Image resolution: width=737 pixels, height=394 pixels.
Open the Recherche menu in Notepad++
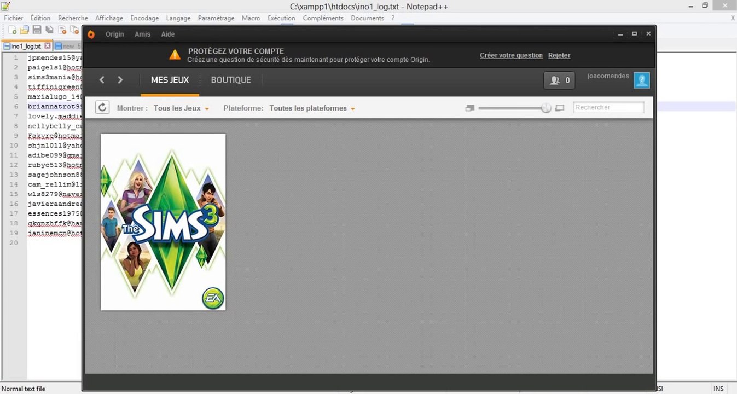[73, 18]
